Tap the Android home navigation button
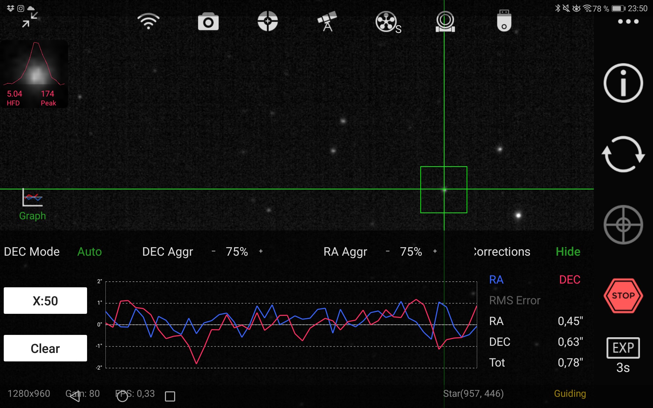This screenshot has height=408, width=653. 122,396
